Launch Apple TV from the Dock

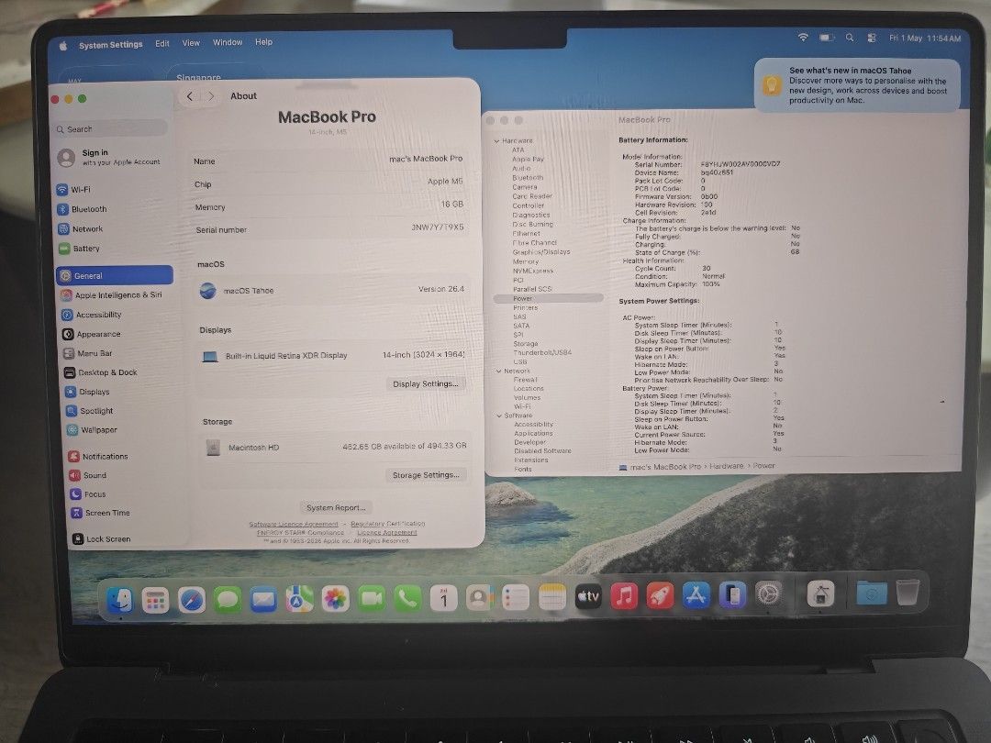pyautogui.click(x=588, y=596)
